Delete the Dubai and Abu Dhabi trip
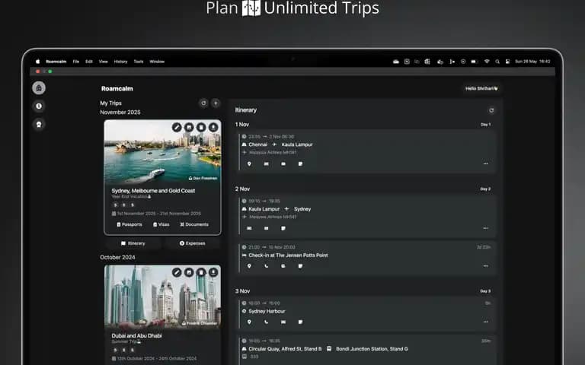This screenshot has width=585, height=365. [201, 273]
